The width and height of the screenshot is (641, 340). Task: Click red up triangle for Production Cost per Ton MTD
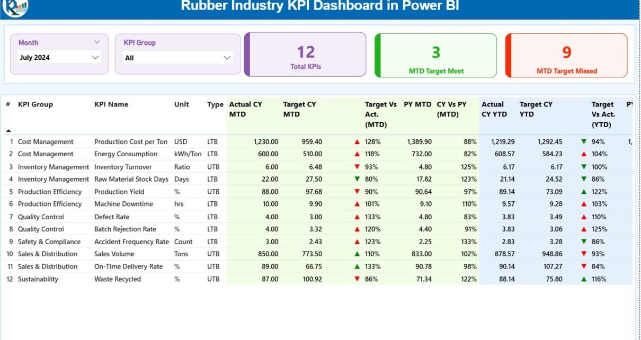pyautogui.click(x=357, y=142)
